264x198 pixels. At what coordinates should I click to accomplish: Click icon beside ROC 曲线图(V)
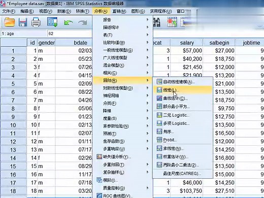pyautogui.click(x=99, y=196)
